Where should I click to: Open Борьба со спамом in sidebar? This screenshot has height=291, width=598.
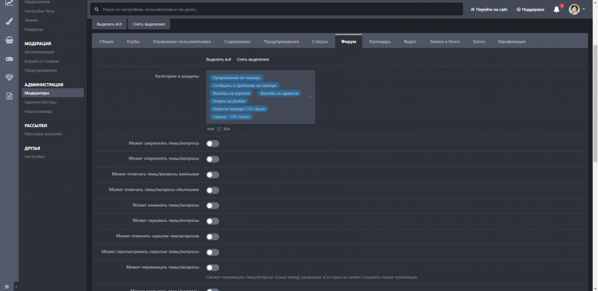pyautogui.click(x=42, y=61)
